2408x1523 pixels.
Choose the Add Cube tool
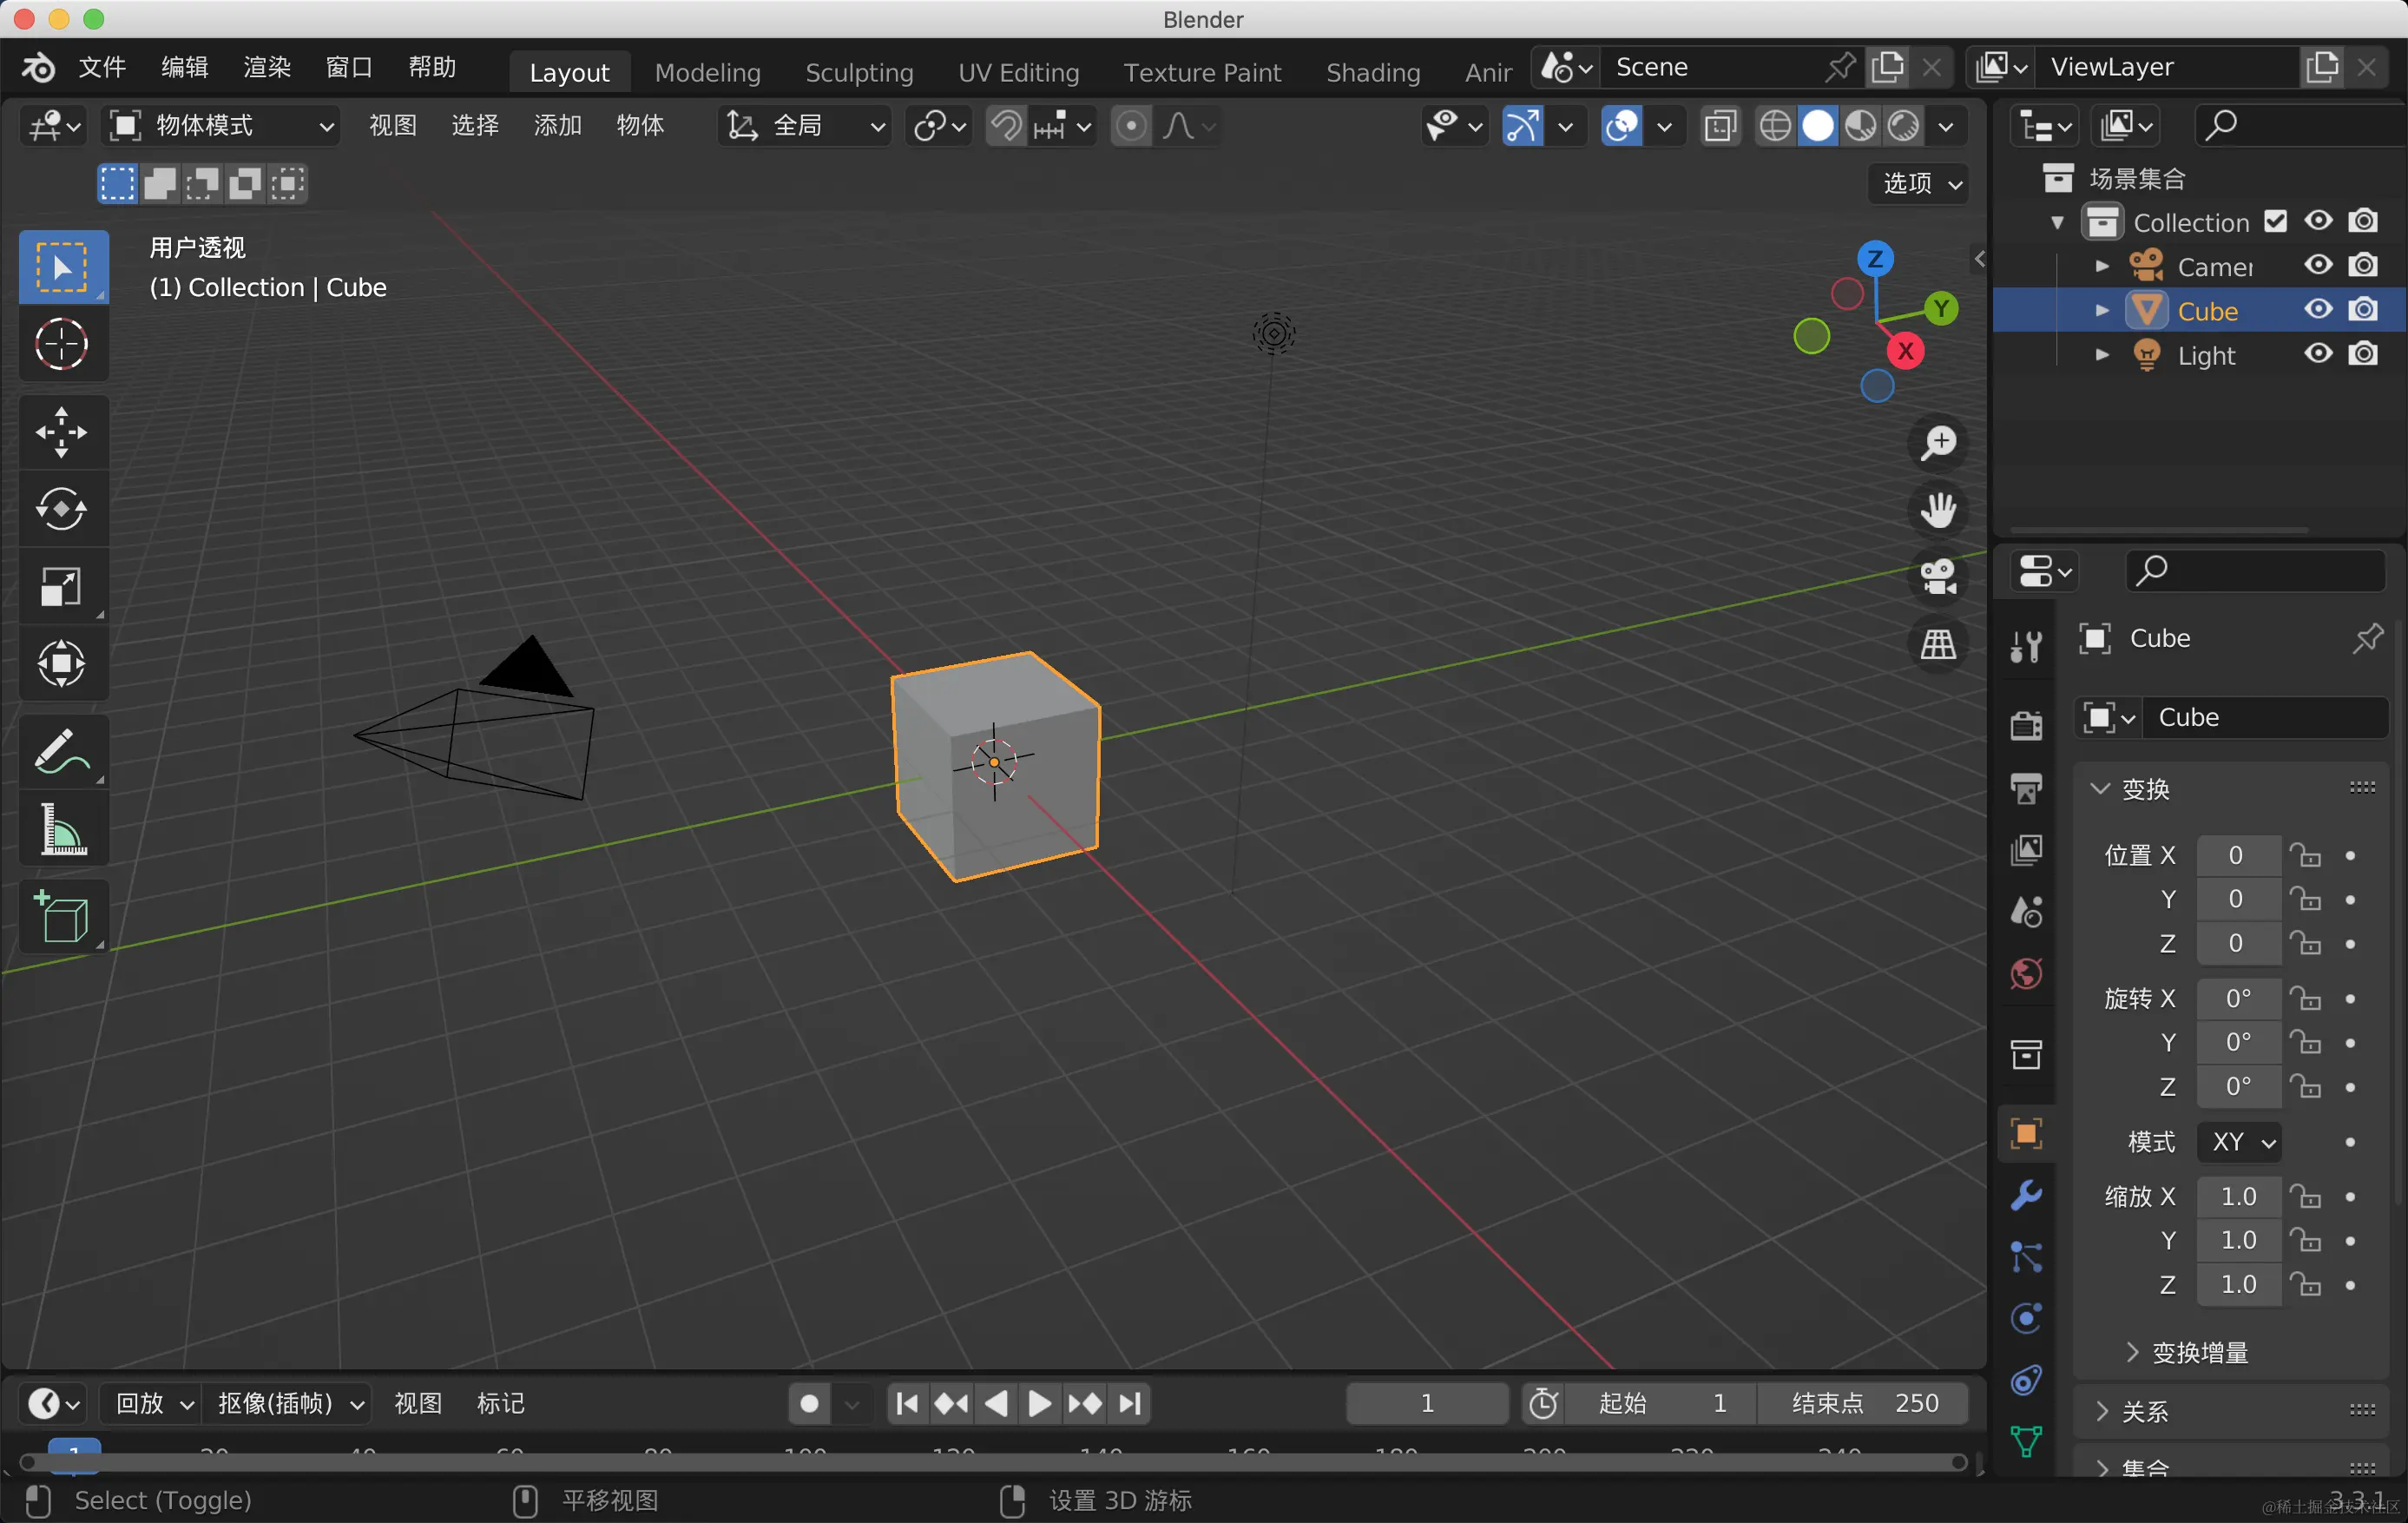pos(62,916)
